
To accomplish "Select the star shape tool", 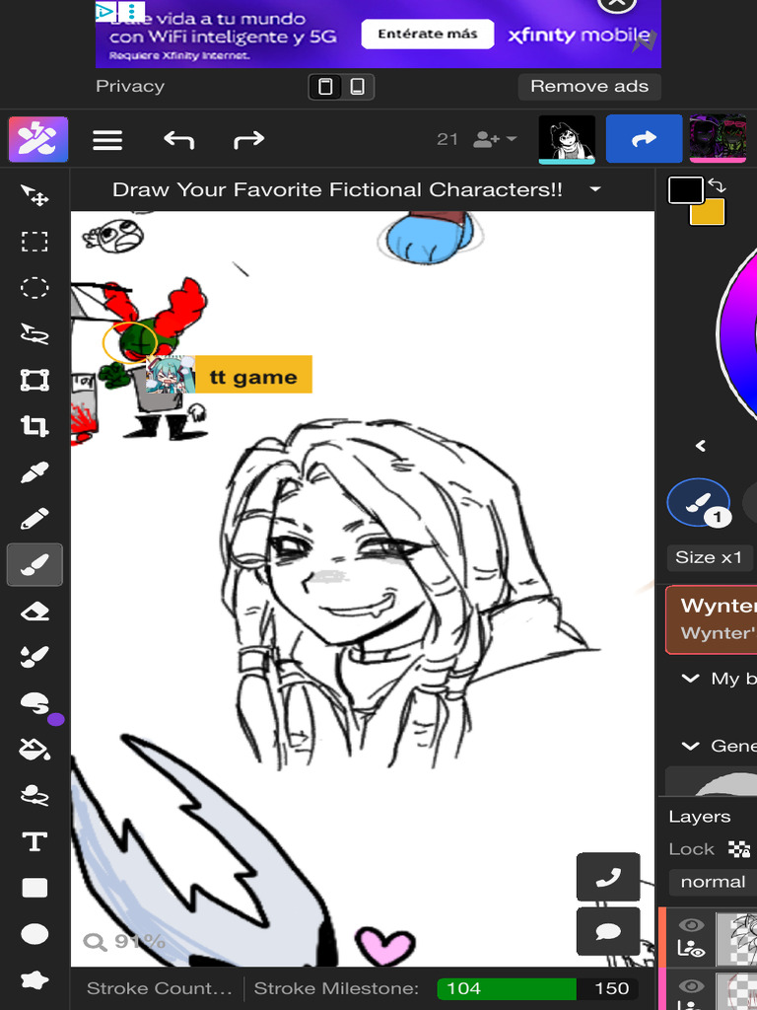I will 34,980.
